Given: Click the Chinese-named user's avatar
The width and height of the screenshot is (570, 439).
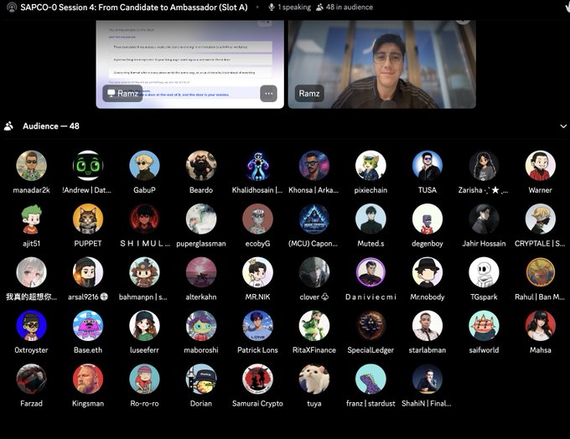Looking at the screenshot, I should [31, 272].
